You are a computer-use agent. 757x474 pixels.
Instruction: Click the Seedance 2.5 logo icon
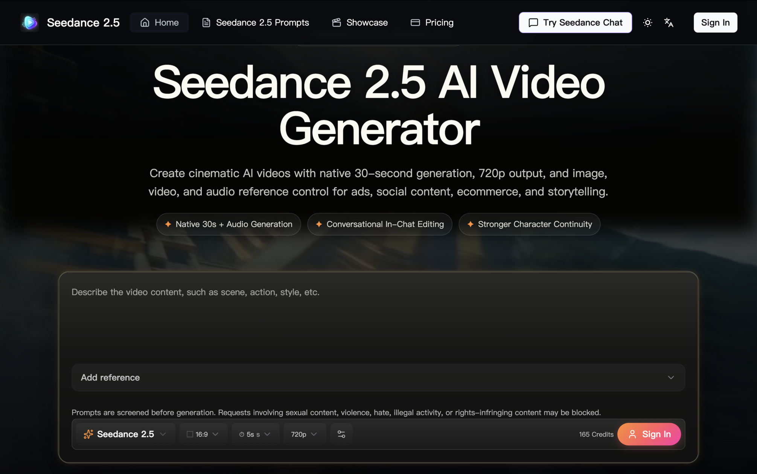[x=30, y=23]
